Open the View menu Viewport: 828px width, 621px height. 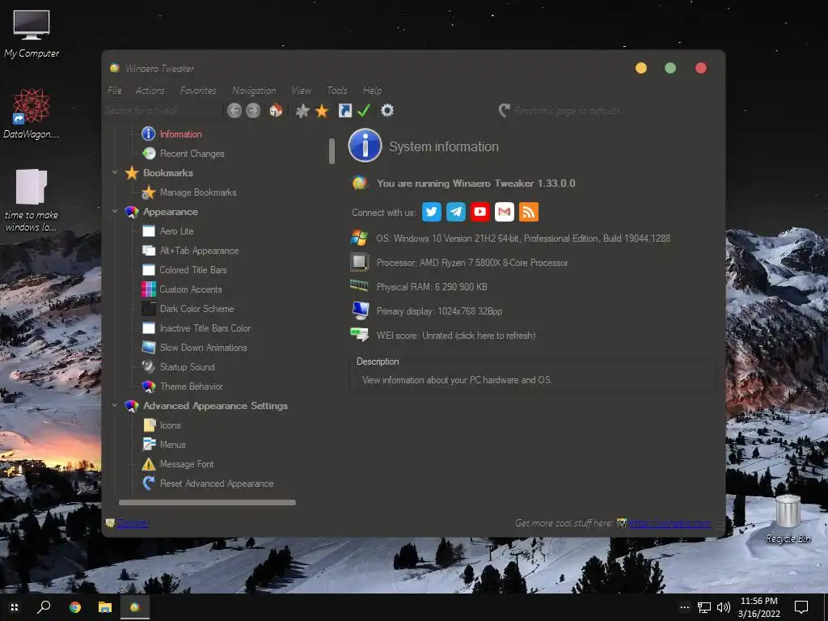tap(301, 91)
